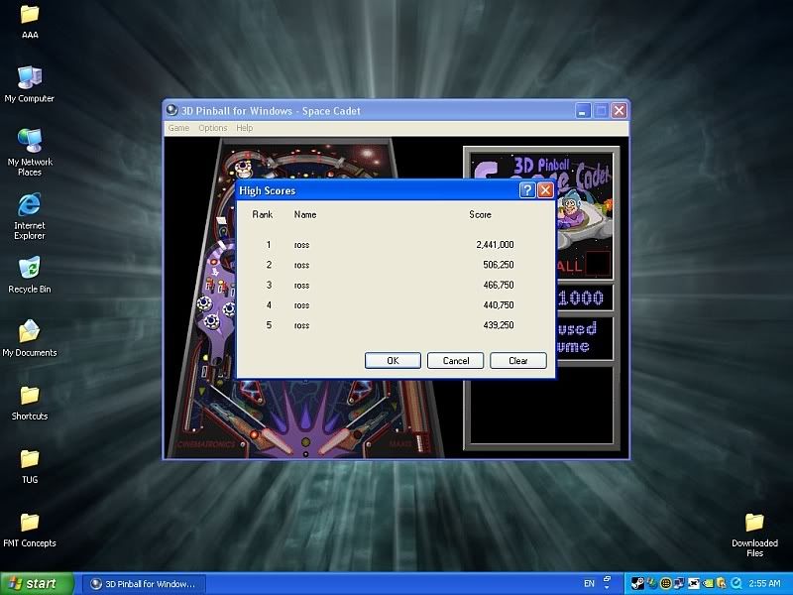Click the Score column header
This screenshot has width=793, height=595.
click(x=480, y=214)
